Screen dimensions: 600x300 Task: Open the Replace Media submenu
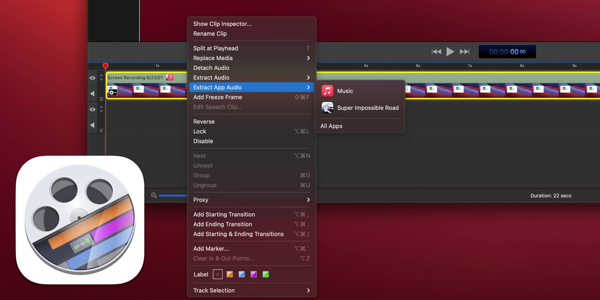coord(213,58)
